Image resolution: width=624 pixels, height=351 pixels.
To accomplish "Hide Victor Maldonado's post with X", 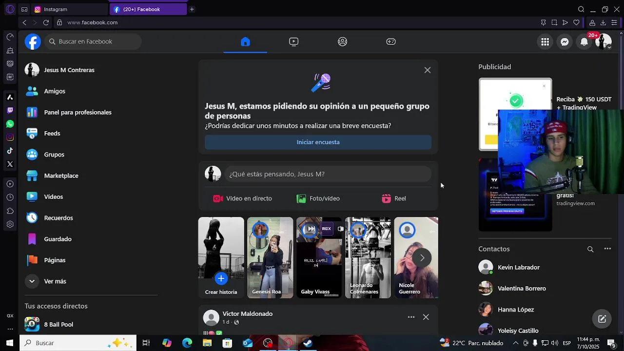I will (426, 317).
